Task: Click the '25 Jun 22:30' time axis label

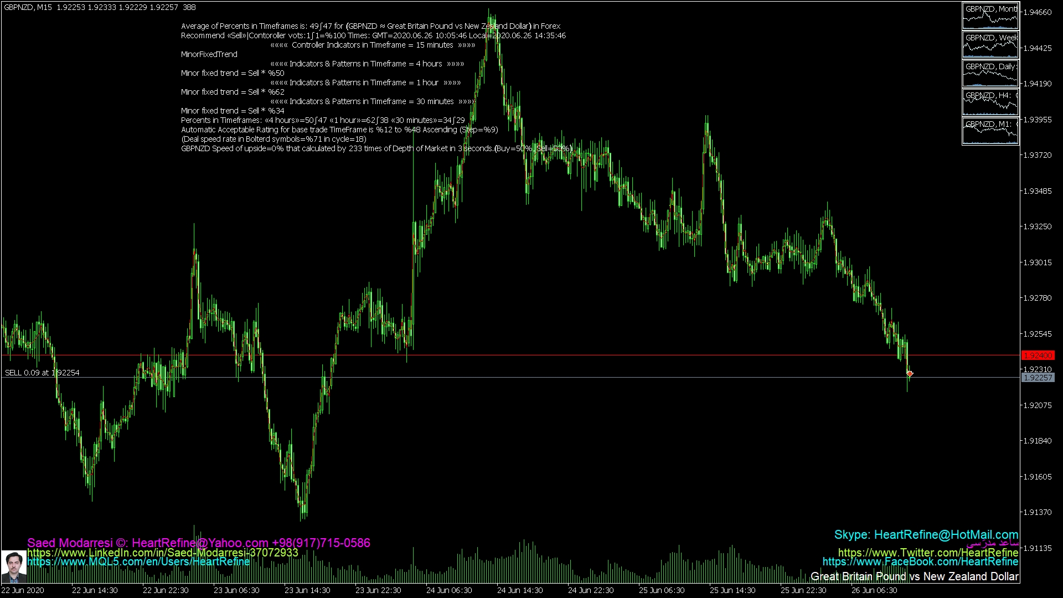Action: (x=803, y=590)
